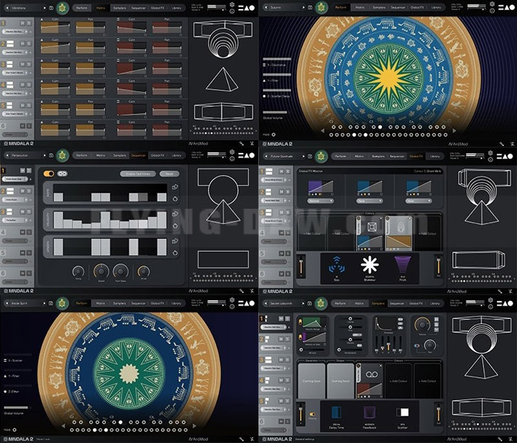Click bars source icon of Matrix layer 1

click(x=118, y=19)
